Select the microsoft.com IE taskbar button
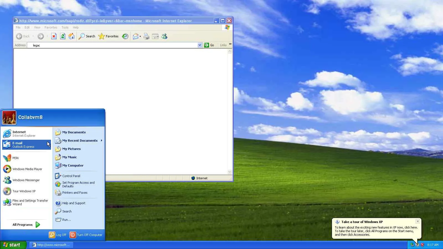The width and height of the screenshot is (443, 249). (x=51, y=245)
